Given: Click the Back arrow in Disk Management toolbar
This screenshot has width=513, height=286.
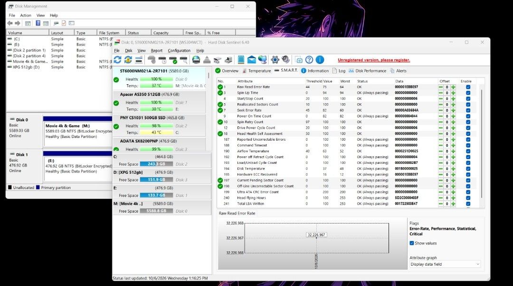Looking at the screenshot, I should click(10, 23).
